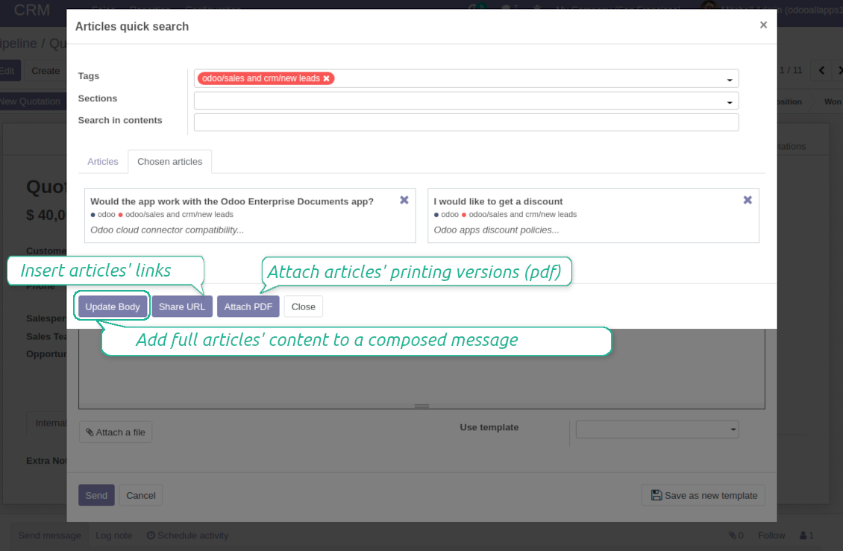Click 'Odoo apps discount policies...' preview text
Viewport: 843px width, 551px height.
(496, 230)
